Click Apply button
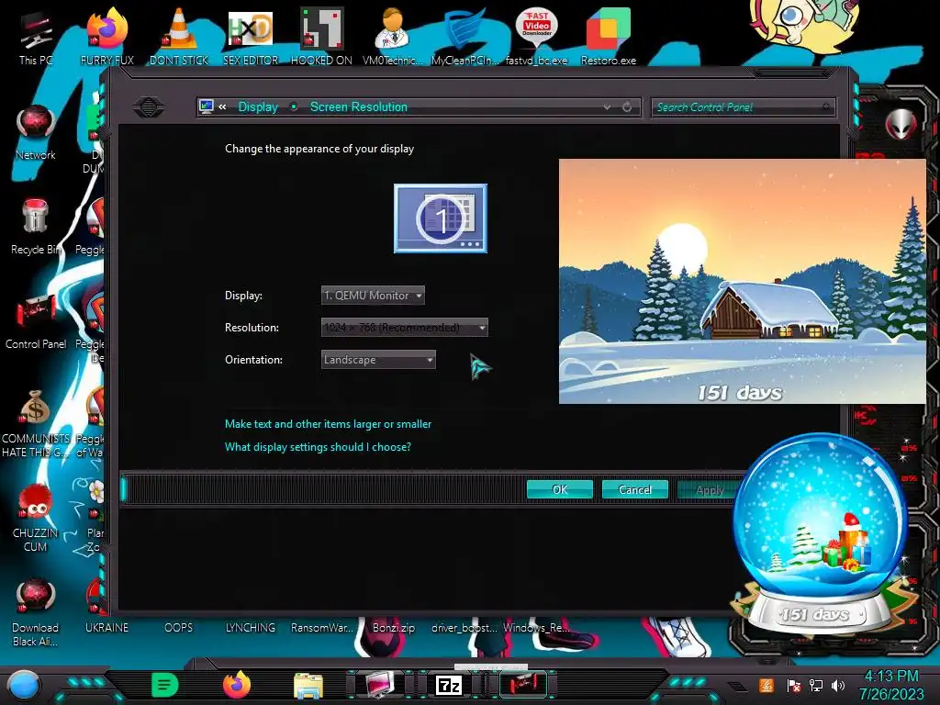 [x=710, y=490]
